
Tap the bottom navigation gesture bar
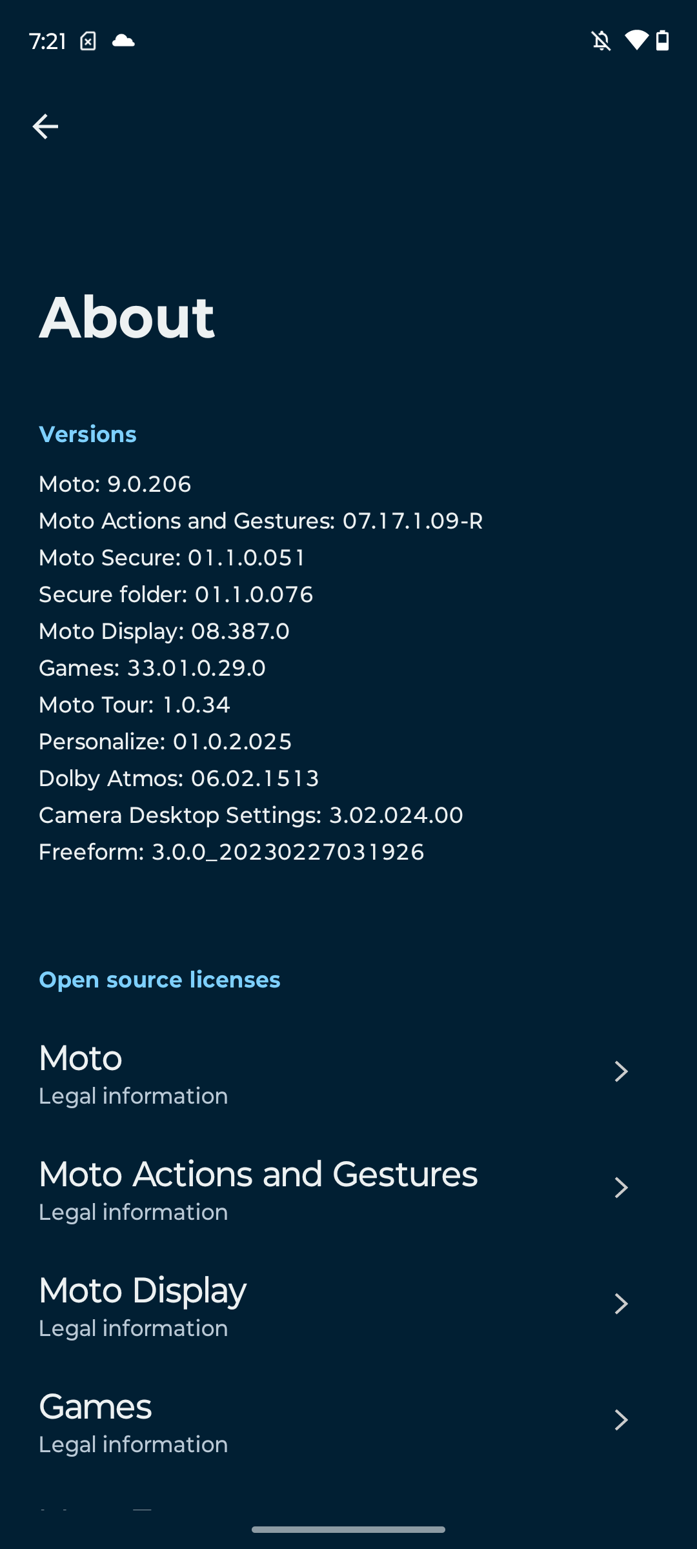point(348,1530)
